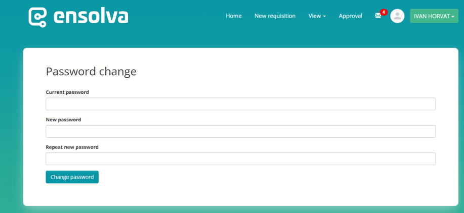Select the Repeat new password field

[240, 159]
